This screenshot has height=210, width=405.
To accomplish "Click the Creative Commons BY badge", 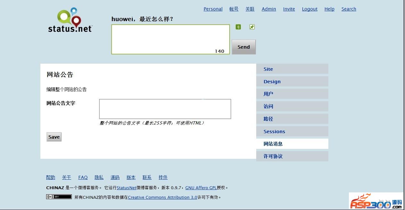I will [x=59, y=197].
